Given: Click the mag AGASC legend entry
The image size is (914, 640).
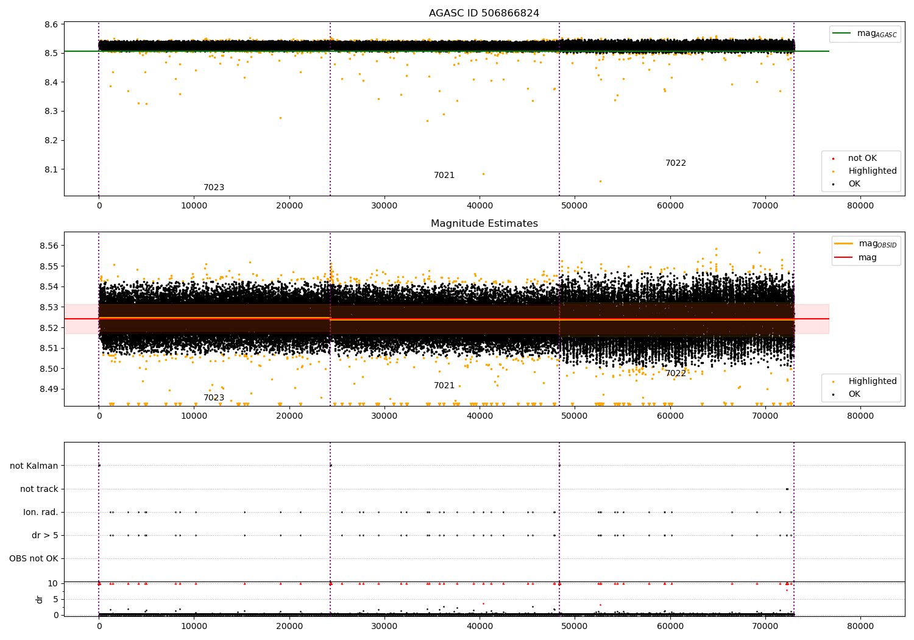Looking at the screenshot, I should click(x=865, y=34).
